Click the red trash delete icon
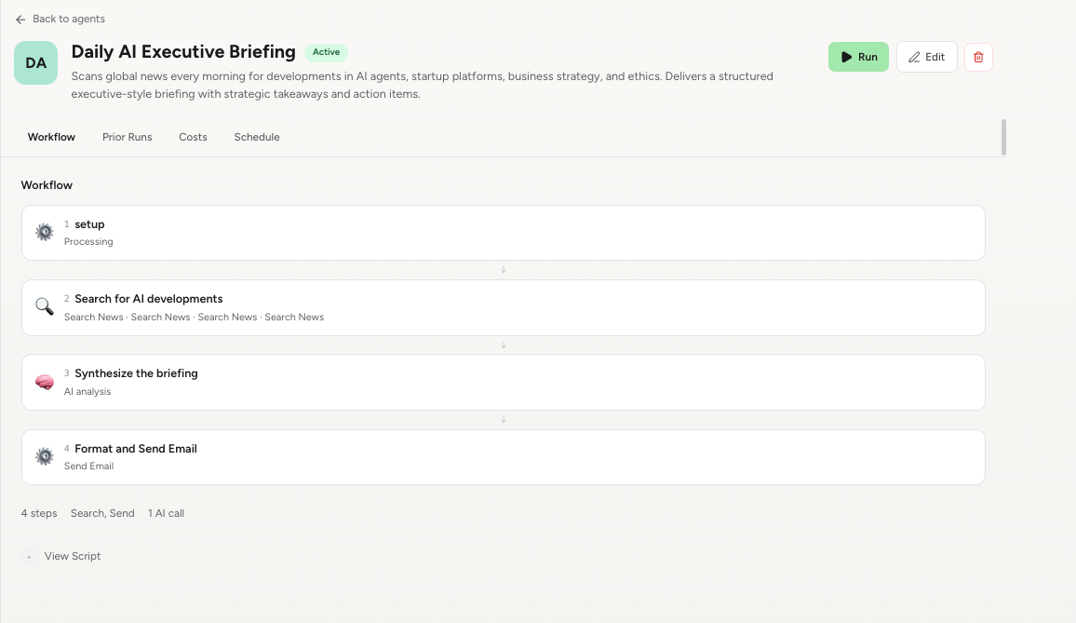Screen dimensions: 1076x623 pyautogui.click(x=978, y=57)
